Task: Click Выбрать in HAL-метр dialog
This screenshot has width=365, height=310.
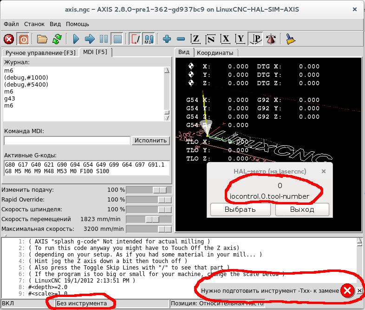Action: tap(240, 209)
